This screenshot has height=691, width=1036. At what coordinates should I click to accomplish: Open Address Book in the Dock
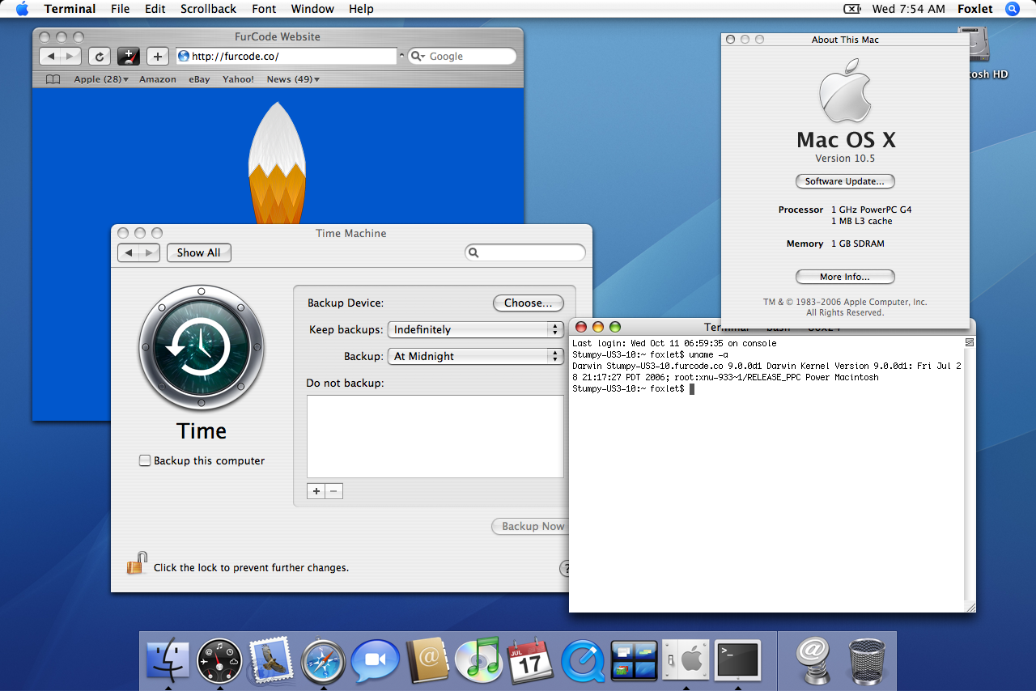coord(427,661)
